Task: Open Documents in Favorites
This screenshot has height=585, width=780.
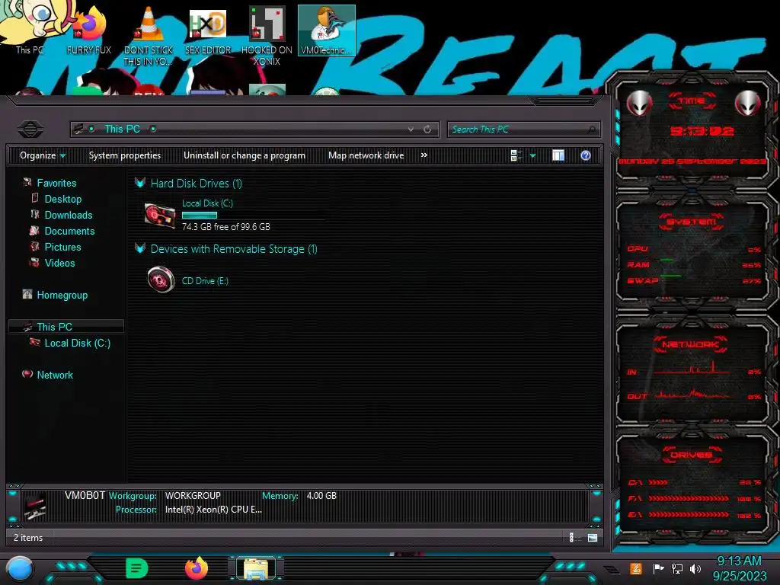Action: coord(69,231)
